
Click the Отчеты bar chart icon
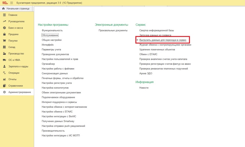4,79
